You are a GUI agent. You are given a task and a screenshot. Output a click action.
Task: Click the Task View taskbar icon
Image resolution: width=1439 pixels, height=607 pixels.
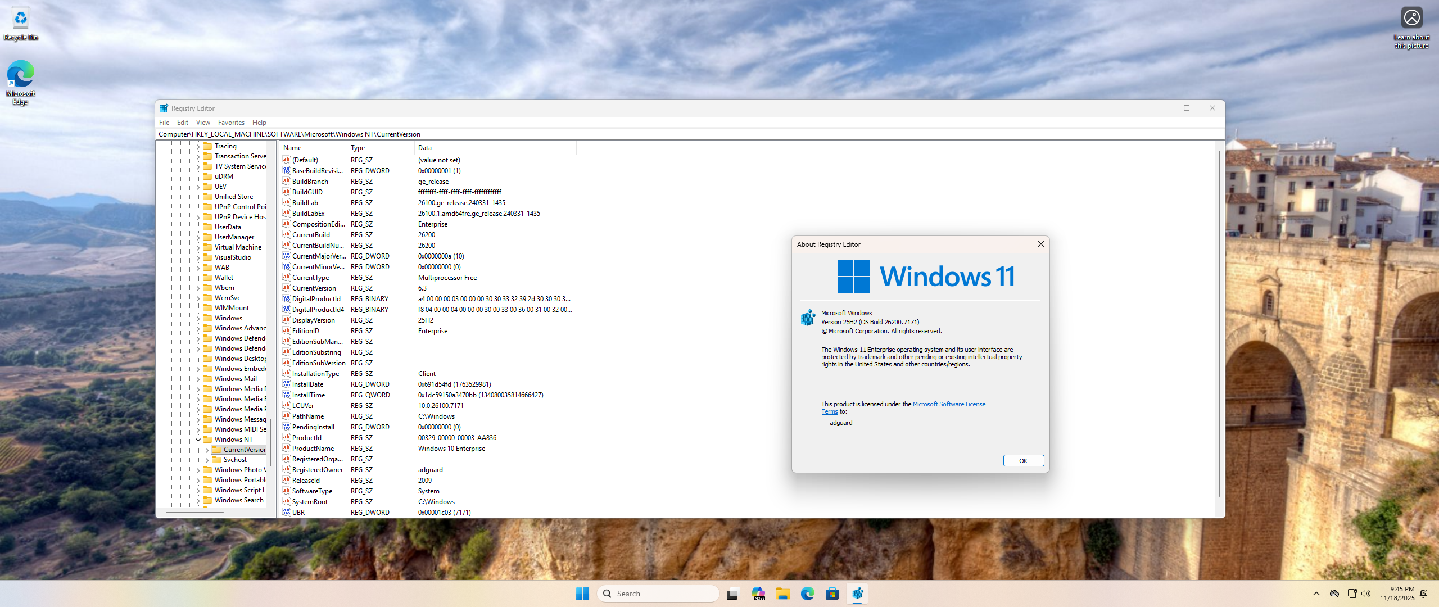point(732,594)
